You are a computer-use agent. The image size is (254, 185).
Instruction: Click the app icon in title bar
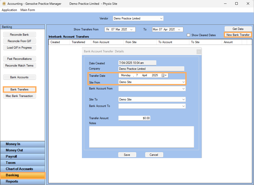click(4, 3)
